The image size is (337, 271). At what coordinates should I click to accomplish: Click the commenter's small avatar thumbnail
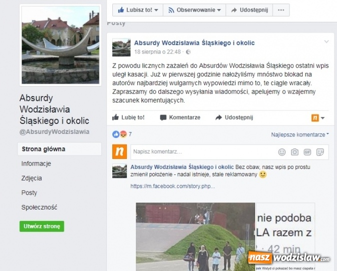(x=119, y=171)
